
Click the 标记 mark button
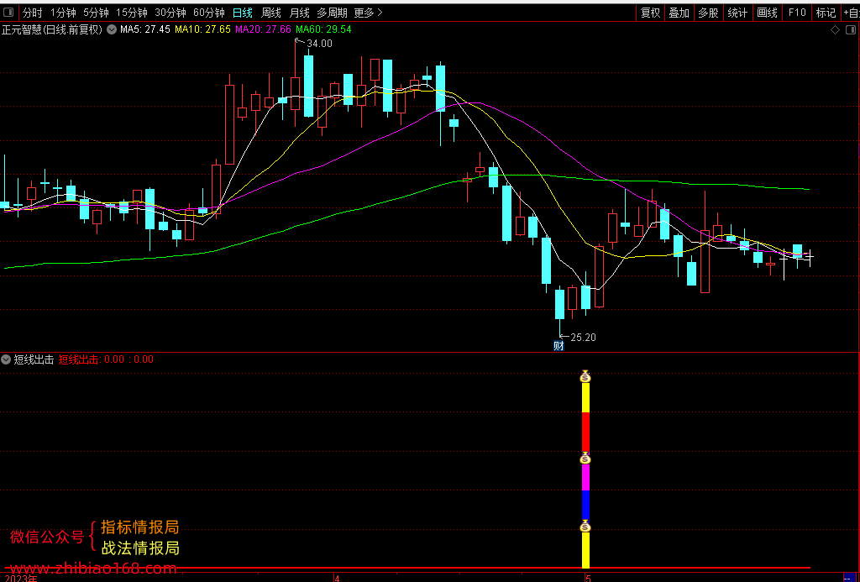(826, 13)
